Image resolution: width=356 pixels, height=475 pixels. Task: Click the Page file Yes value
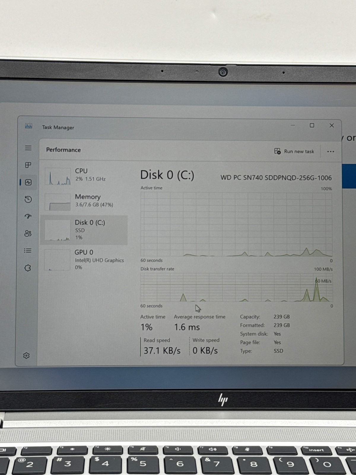pos(277,342)
